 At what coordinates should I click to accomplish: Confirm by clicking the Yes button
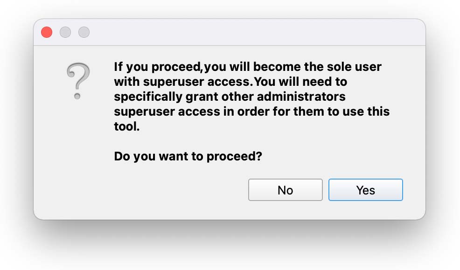coord(366,190)
